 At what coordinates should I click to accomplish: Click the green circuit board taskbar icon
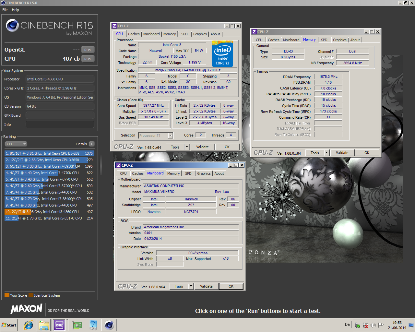[77, 325]
